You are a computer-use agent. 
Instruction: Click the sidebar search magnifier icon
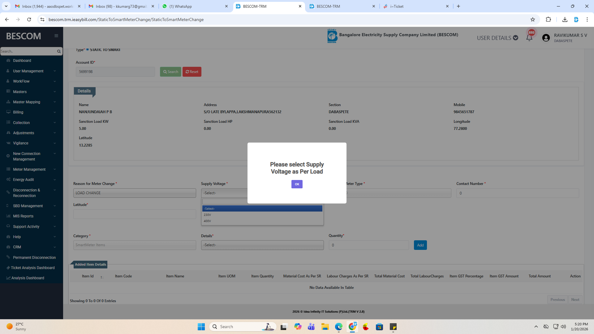[x=59, y=51]
